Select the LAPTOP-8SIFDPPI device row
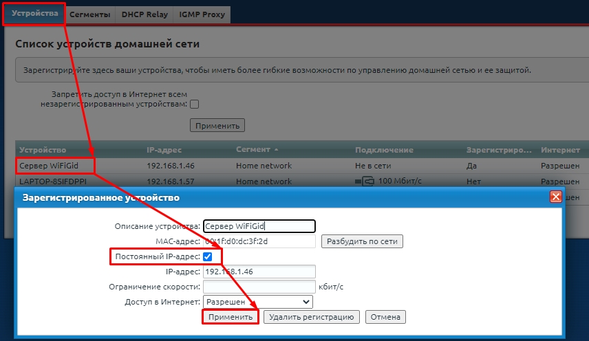 coord(302,181)
